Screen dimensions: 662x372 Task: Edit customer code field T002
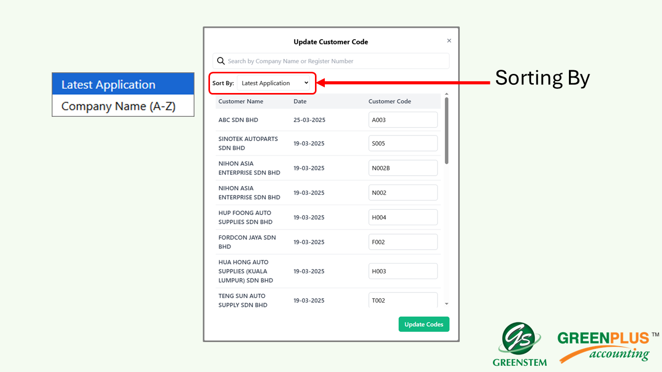pos(403,300)
